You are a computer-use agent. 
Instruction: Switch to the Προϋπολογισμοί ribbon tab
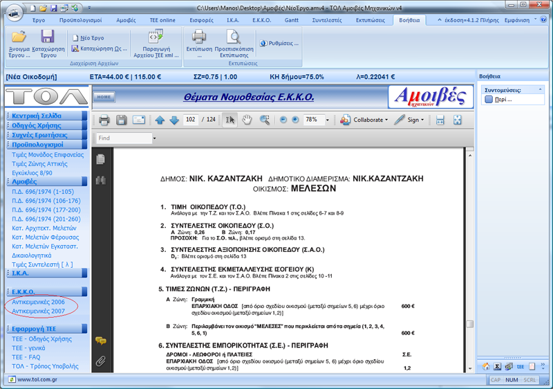click(80, 20)
